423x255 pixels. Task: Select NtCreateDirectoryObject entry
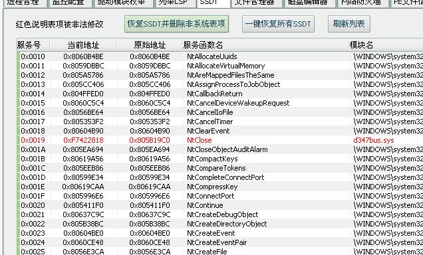pyautogui.click(x=227, y=224)
